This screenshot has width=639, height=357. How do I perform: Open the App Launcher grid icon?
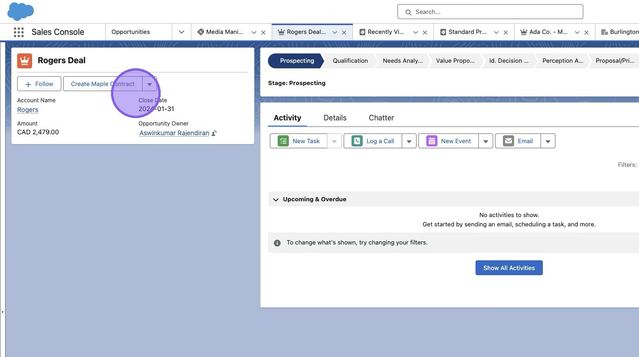19,32
